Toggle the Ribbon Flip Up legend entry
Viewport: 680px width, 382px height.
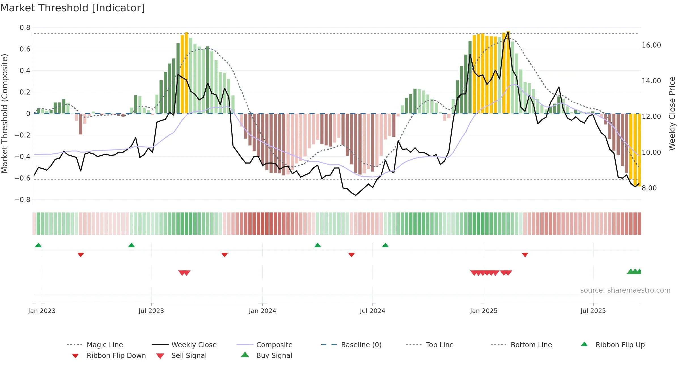pos(613,345)
